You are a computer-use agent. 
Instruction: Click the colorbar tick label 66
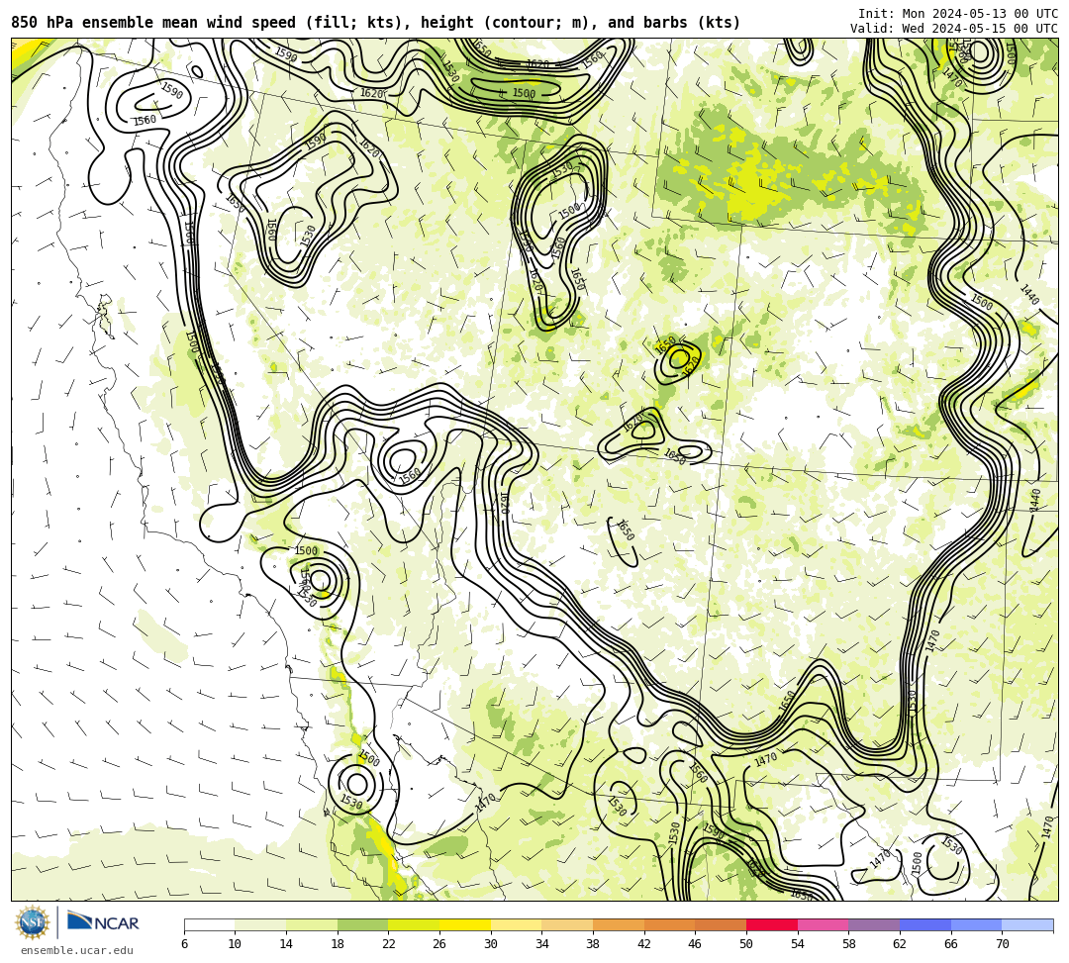[x=951, y=944]
